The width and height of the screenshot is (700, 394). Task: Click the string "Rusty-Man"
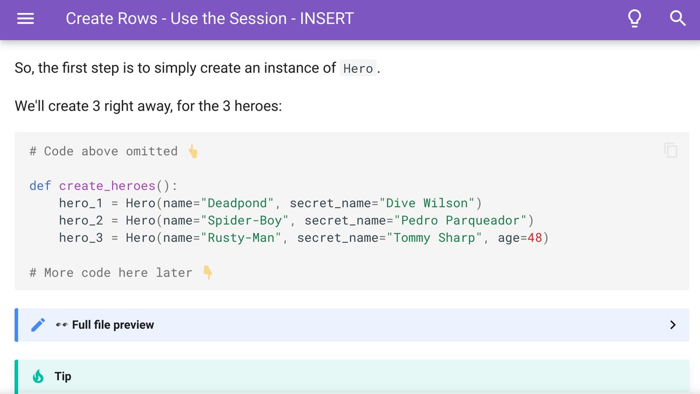point(241,238)
